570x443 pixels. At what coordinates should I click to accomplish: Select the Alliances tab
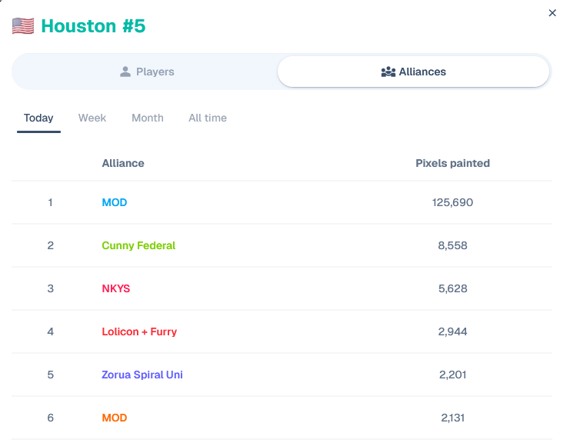pos(413,72)
